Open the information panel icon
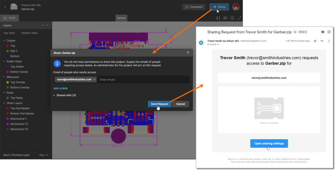 232,18
